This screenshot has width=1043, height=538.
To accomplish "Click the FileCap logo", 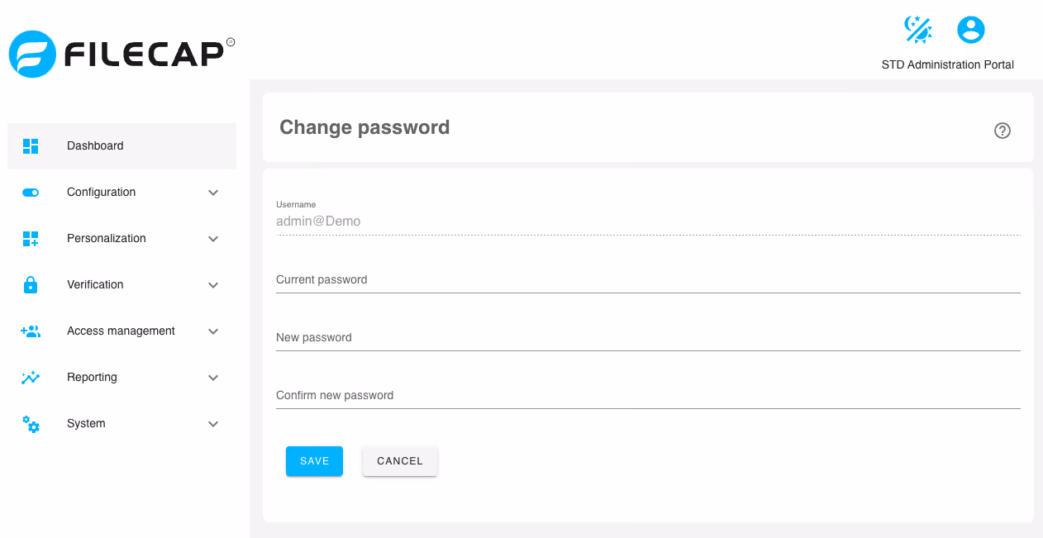I will pyautogui.click(x=122, y=54).
